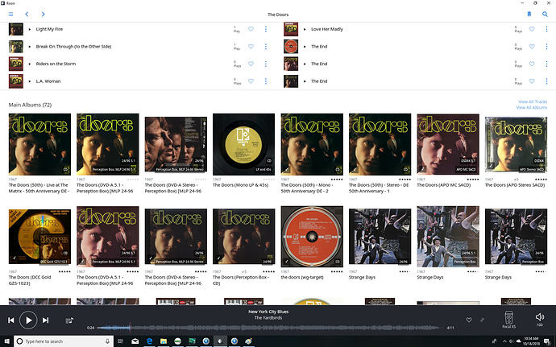Open The Doors (APO MC SACD) album
The width and height of the screenshot is (556, 347).
coord(448,144)
